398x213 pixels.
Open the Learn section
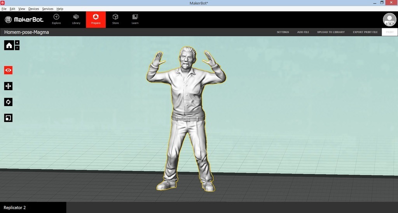[135, 19]
